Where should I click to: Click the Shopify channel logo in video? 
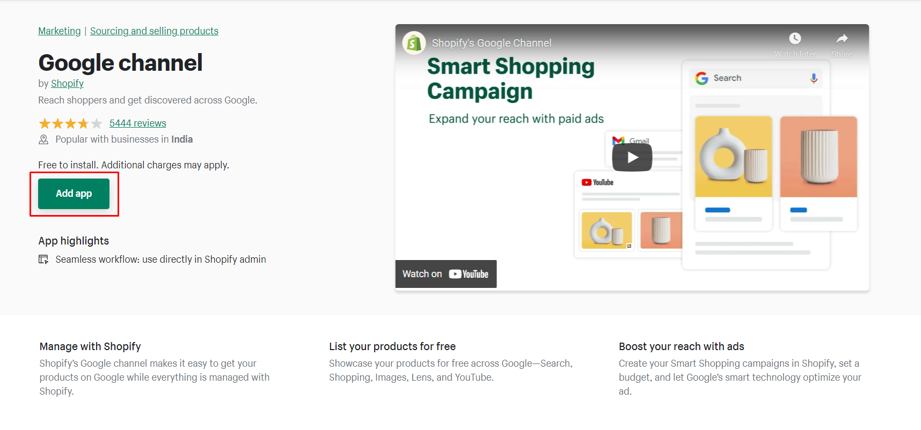[x=414, y=43]
